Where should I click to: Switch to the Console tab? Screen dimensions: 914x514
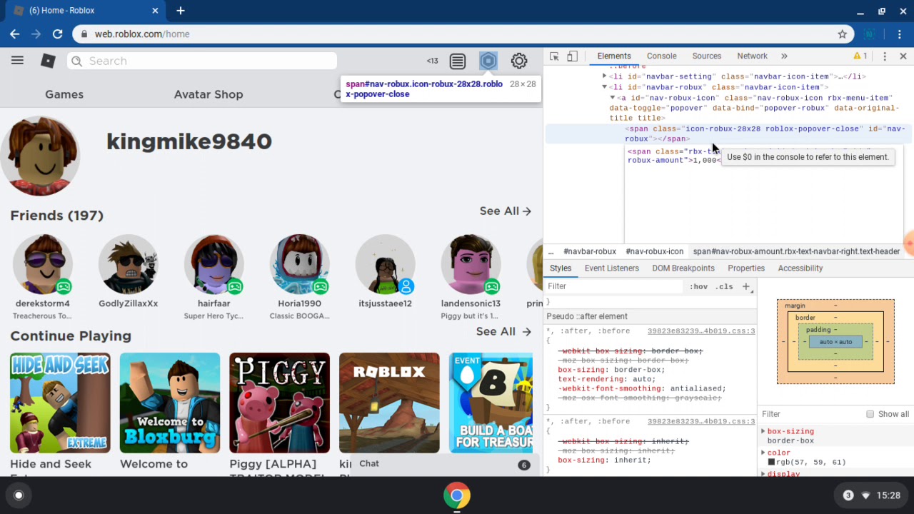click(x=661, y=56)
